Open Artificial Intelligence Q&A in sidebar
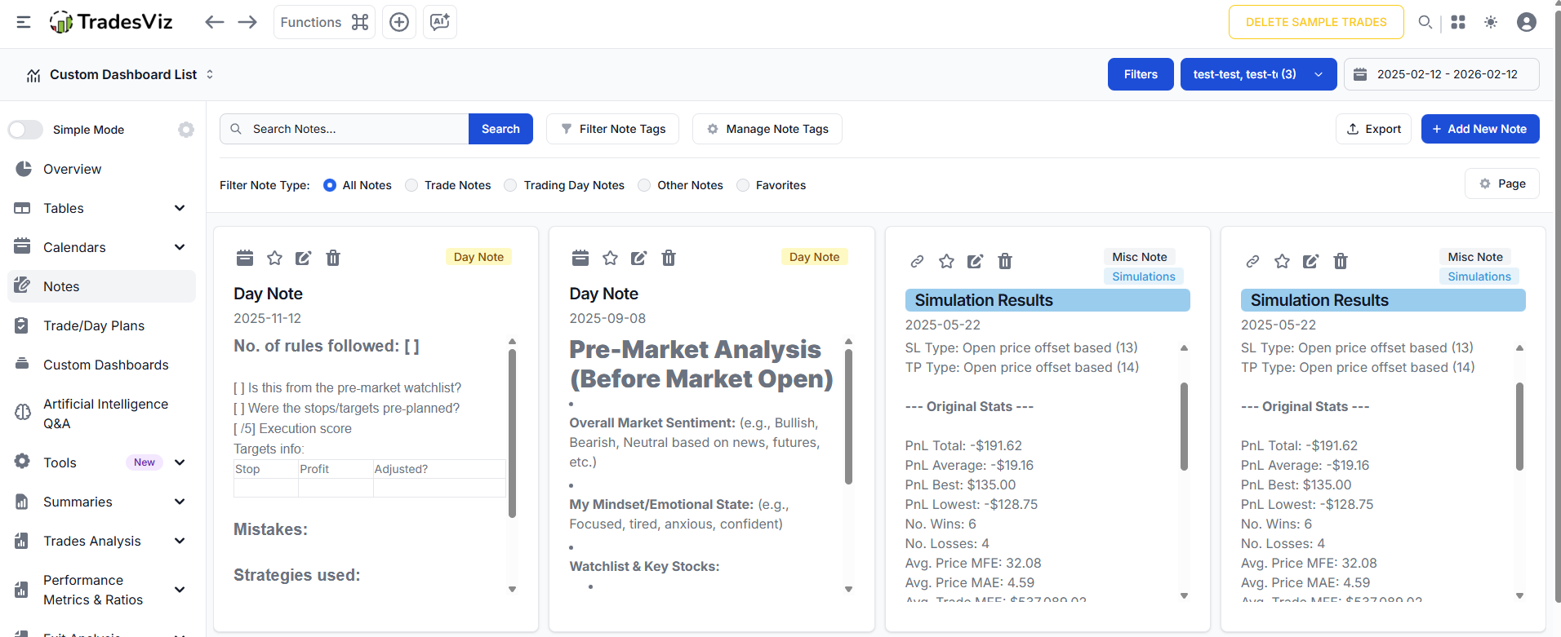 point(101,414)
